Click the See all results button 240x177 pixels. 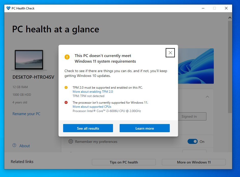click(88, 128)
